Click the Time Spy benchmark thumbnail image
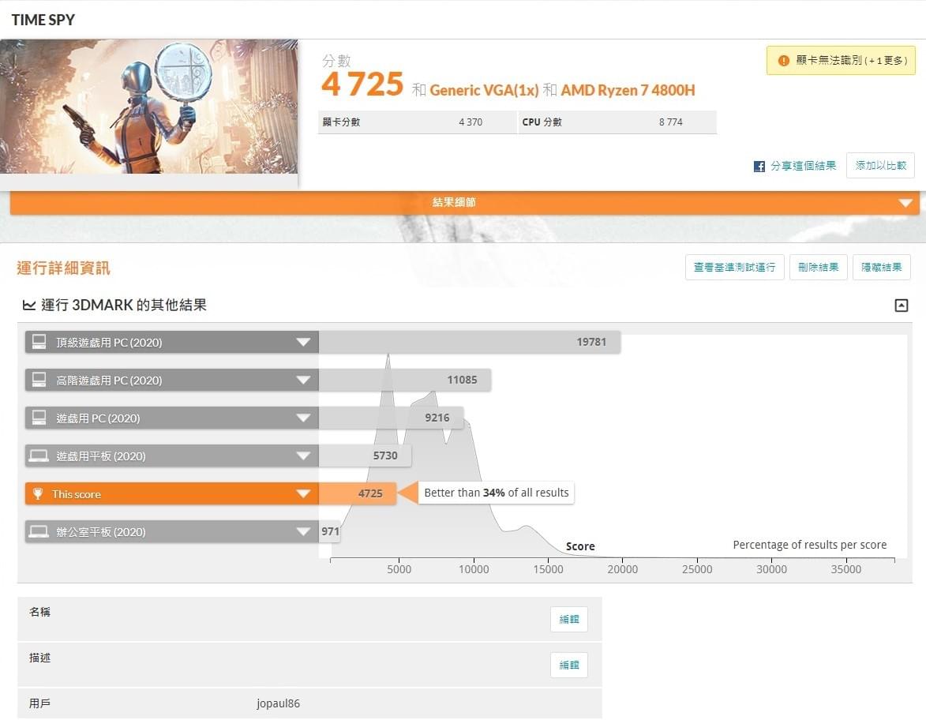 tap(149, 107)
